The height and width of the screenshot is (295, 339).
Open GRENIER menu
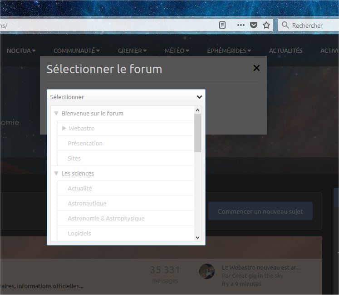(132, 51)
